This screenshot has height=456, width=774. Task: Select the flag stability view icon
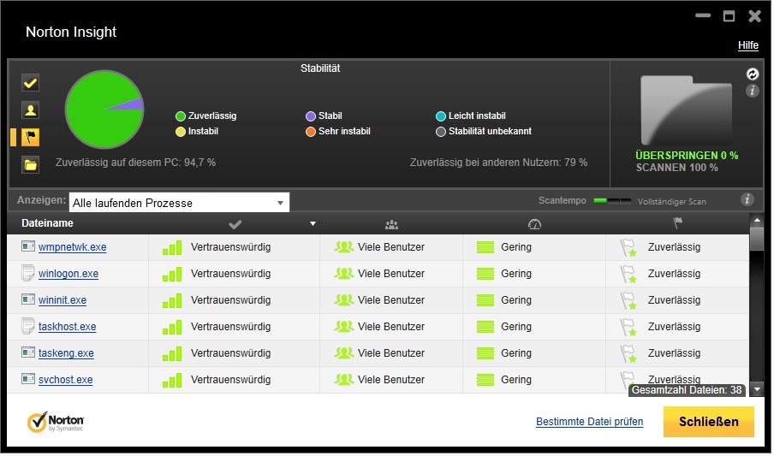click(31, 137)
